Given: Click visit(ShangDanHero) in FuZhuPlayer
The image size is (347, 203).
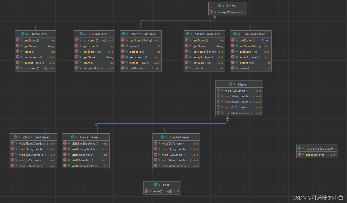Looking at the screenshot, I should (176, 160).
